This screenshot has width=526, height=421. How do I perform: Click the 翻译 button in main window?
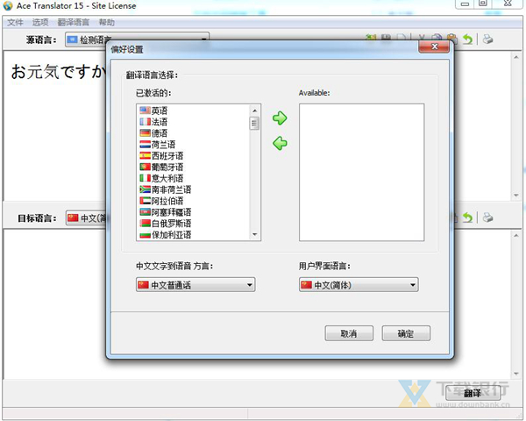pos(473,393)
